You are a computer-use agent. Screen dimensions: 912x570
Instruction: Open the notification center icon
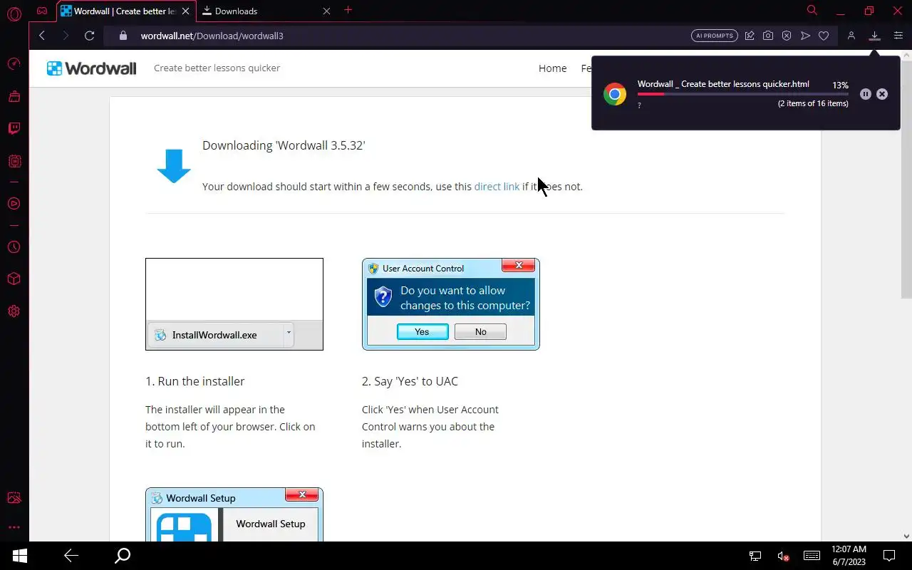tap(889, 556)
